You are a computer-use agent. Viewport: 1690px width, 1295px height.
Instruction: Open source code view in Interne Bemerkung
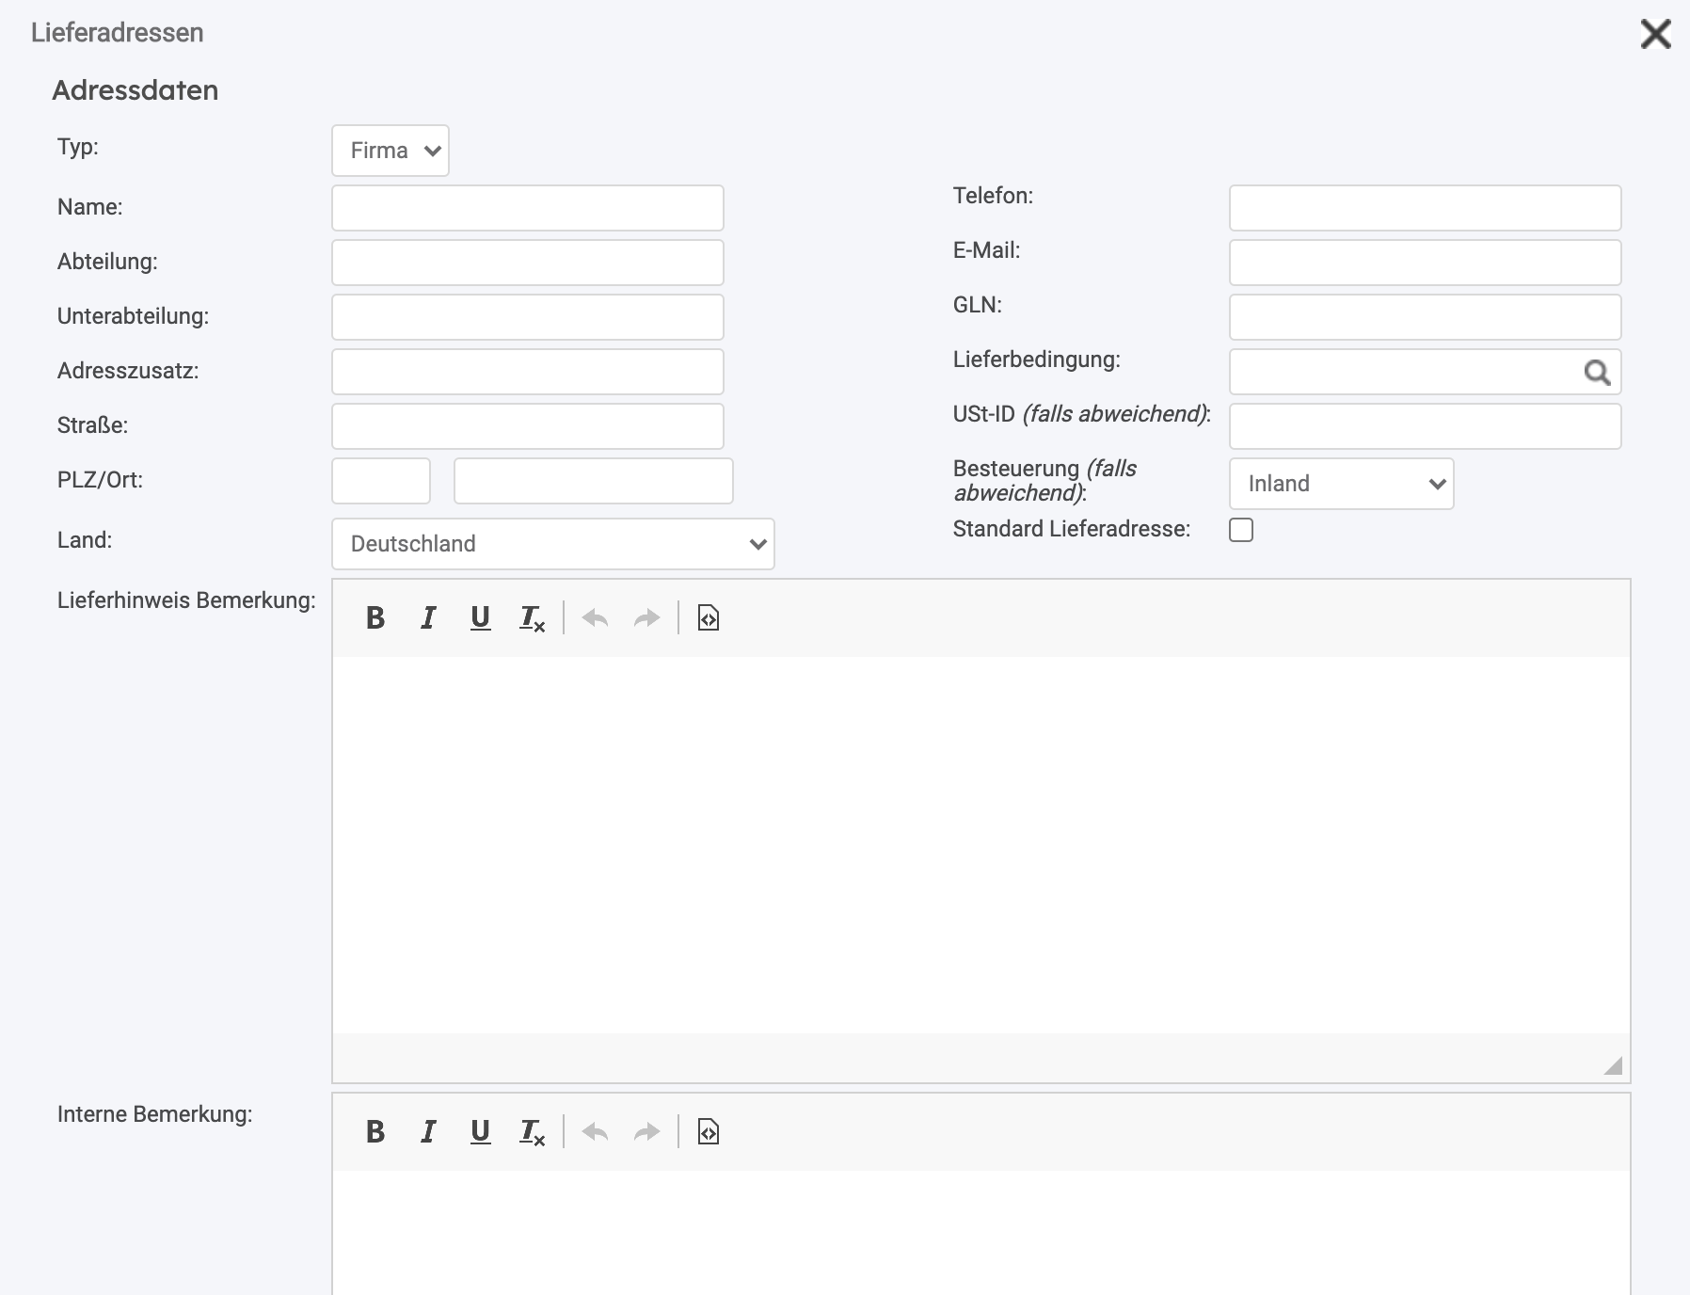tap(708, 1132)
